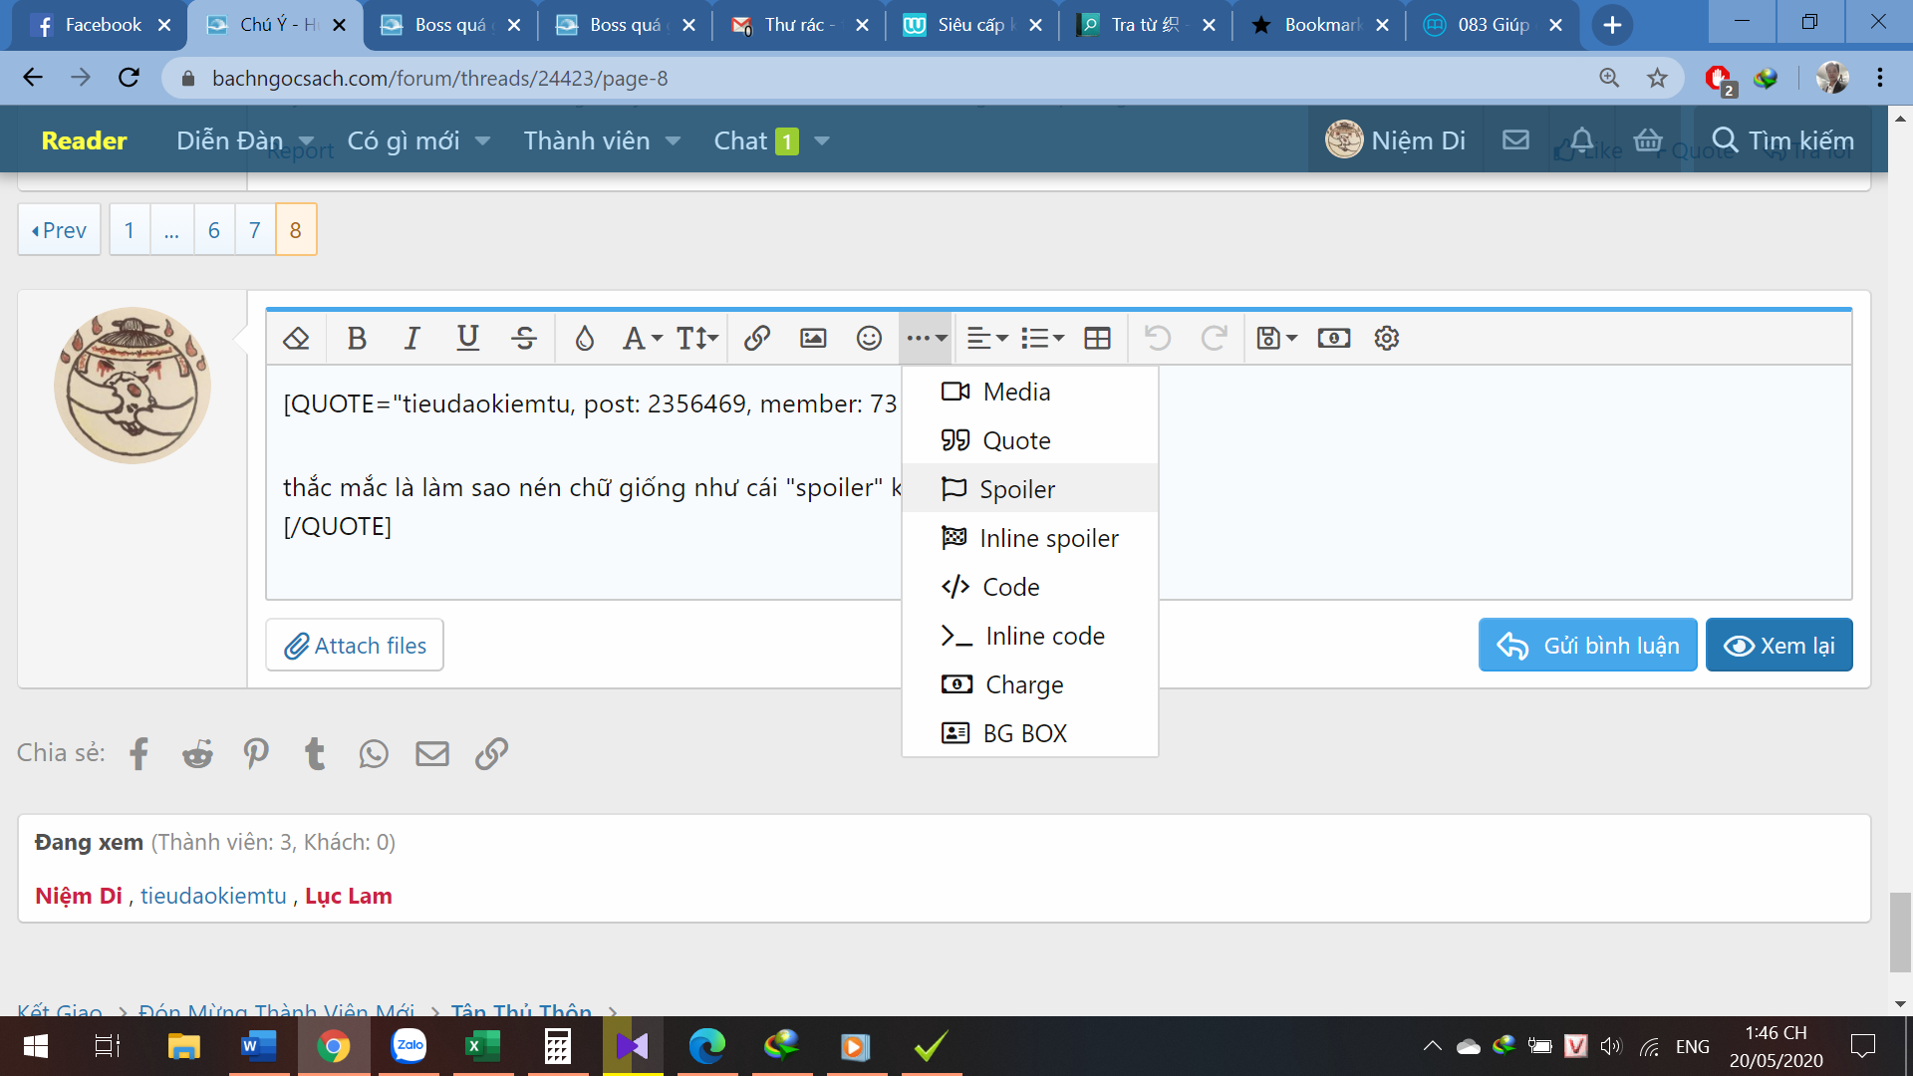This screenshot has height=1076, width=1913.
Task: Click the insert image icon
Action: [813, 339]
